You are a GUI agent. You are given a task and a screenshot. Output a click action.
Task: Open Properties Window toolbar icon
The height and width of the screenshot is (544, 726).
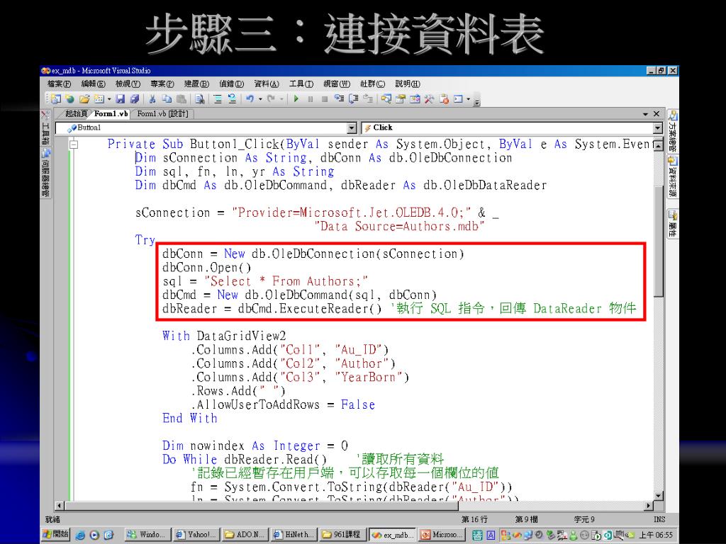click(401, 98)
